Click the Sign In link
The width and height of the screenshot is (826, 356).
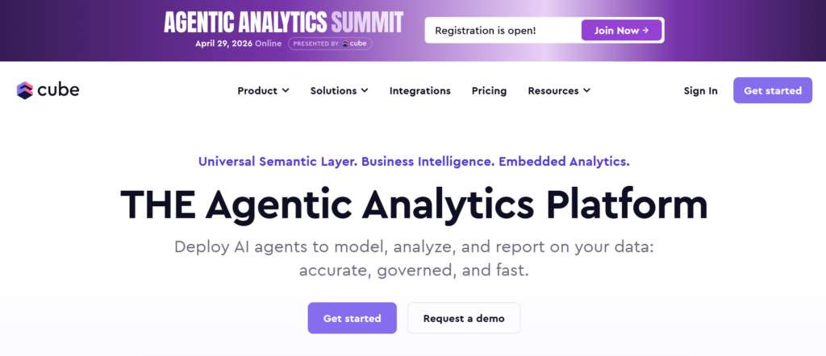tap(700, 91)
